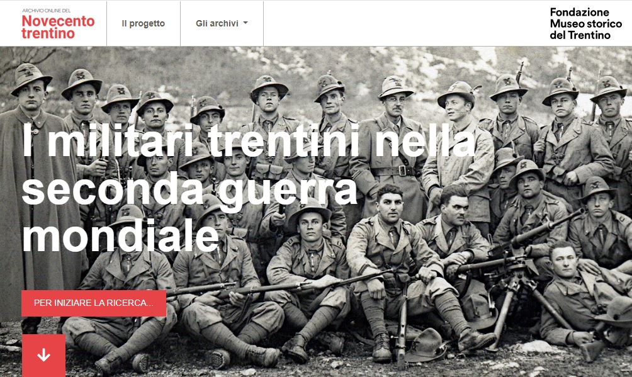
Task: Go to the Il progetto page
Action: pyautogui.click(x=143, y=23)
